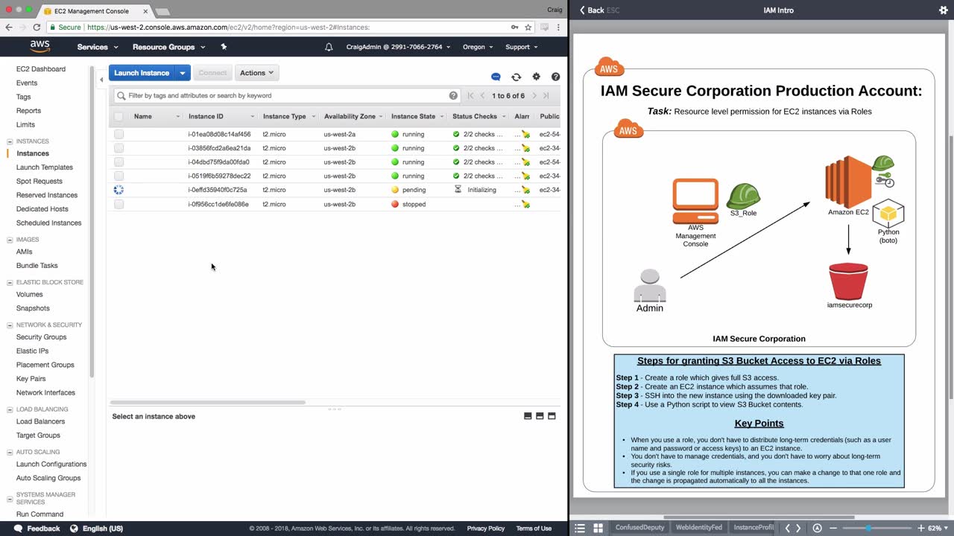Click the zoom in plus icon
The height and width of the screenshot is (536, 954).
(921, 528)
